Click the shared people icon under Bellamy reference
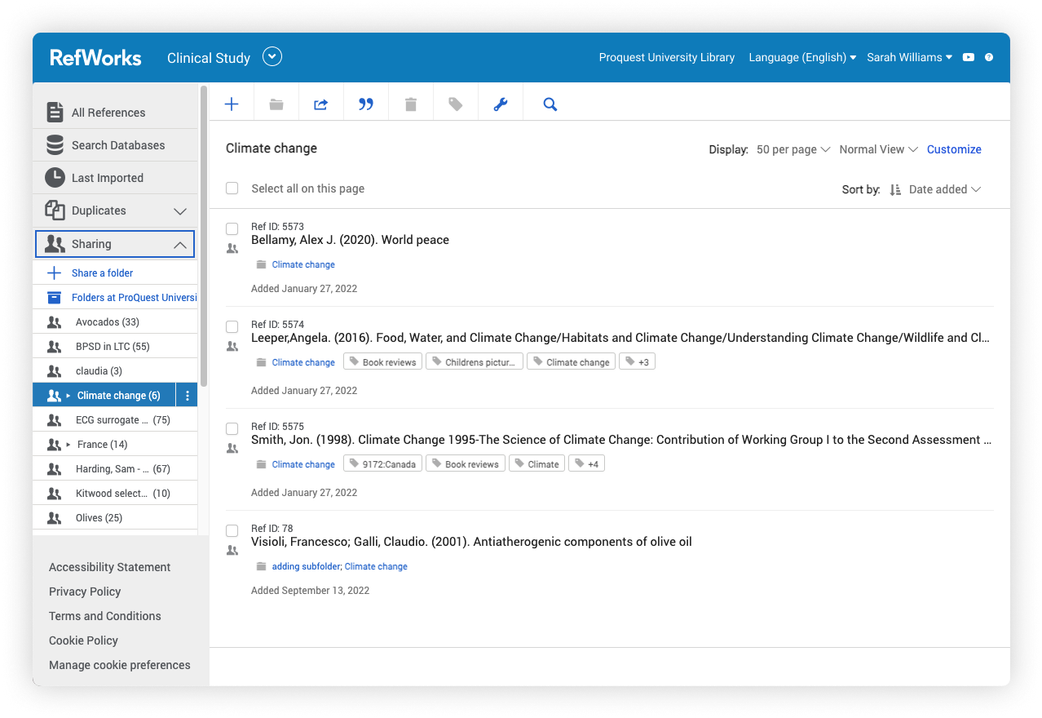This screenshot has width=1042, height=718. click(x=232, y=249)
